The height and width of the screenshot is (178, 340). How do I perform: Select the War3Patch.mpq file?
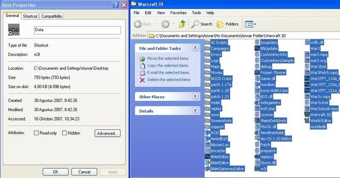(x=324, y=72)
